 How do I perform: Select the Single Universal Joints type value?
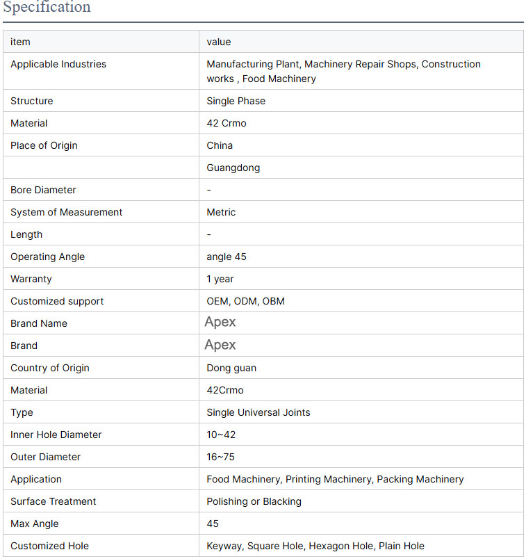[258, 412]
